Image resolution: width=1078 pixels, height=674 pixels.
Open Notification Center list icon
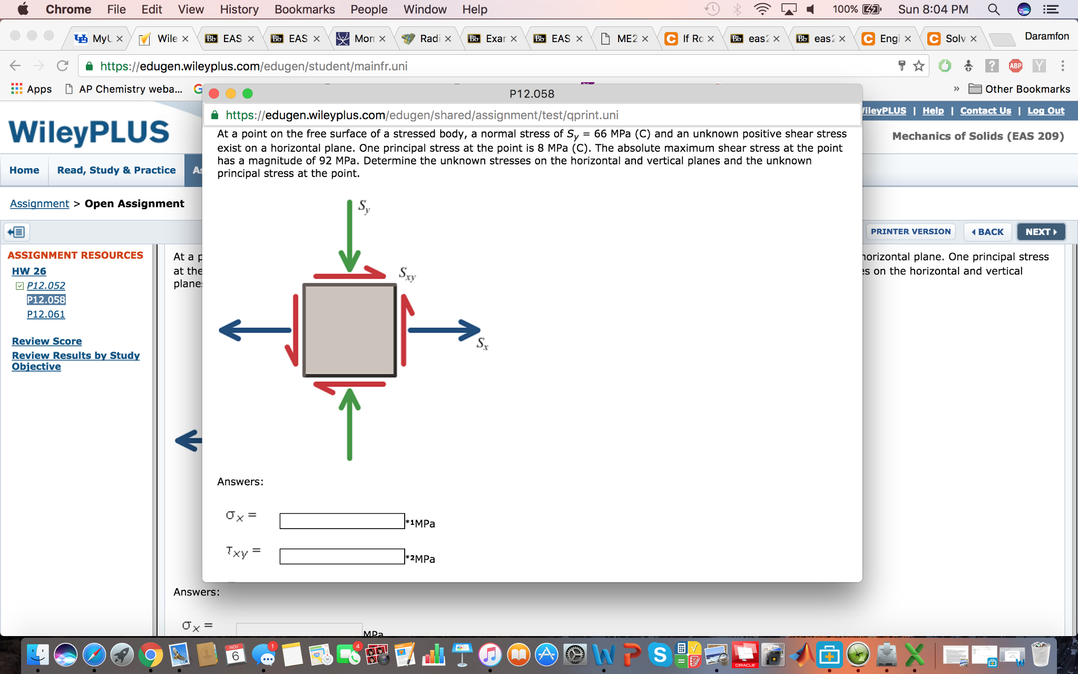(x=1051, y=9)
